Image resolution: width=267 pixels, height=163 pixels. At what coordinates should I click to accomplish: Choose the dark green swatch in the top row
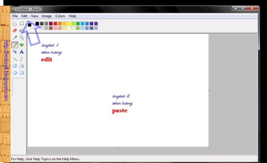pos(78,24)
